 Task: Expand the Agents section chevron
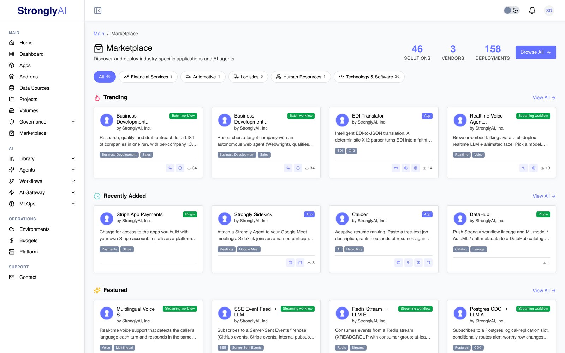[73, 170]
